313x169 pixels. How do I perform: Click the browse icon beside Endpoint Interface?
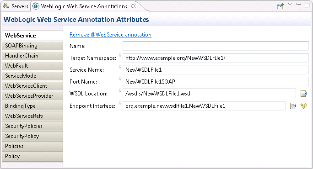tap(293, 106)
